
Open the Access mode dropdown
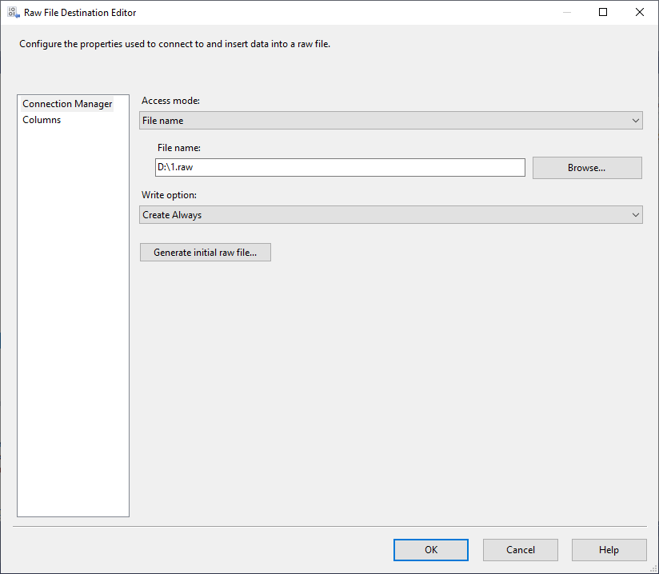390,120
